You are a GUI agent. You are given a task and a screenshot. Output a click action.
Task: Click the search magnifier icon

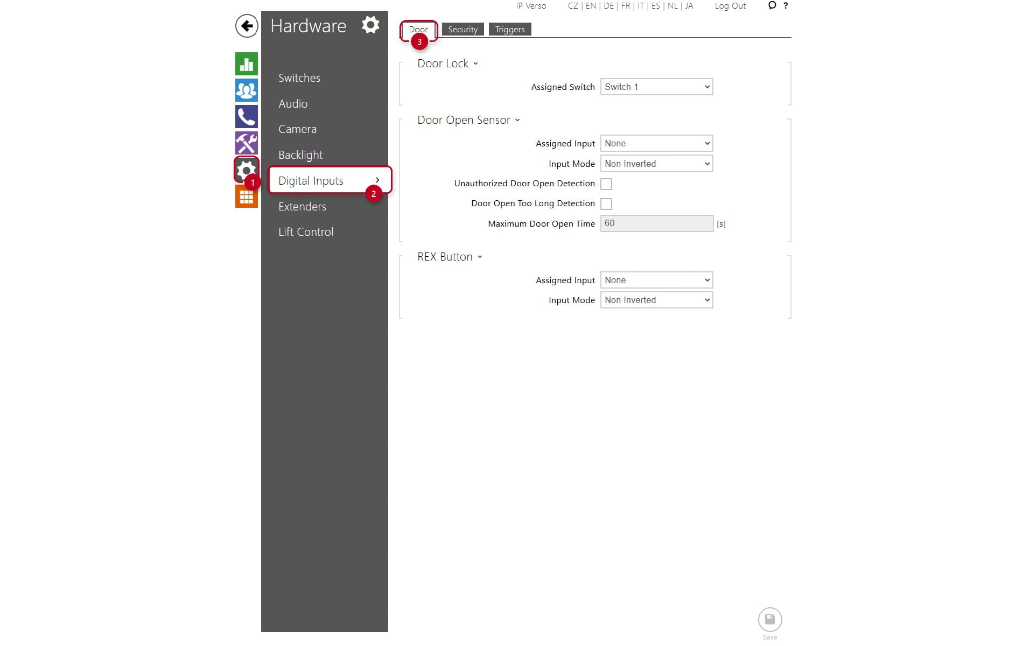(772, 5)
